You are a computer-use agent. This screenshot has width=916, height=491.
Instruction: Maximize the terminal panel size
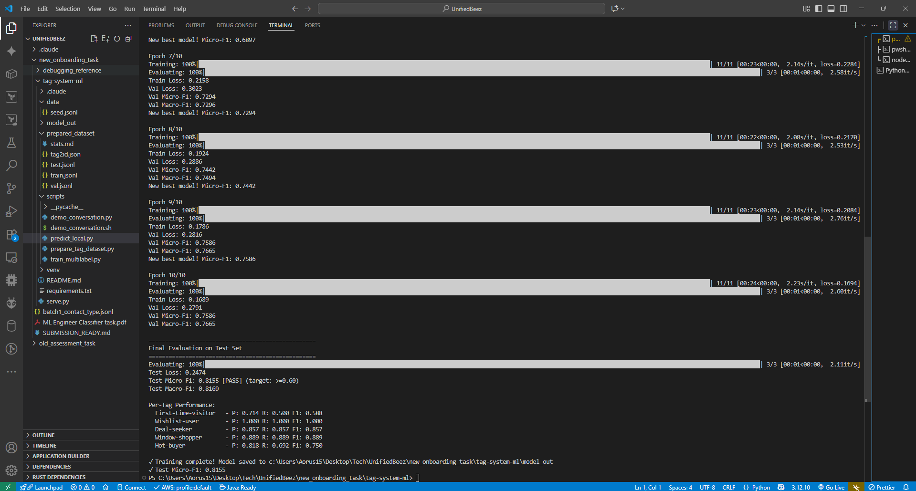(x=892, y=25)
